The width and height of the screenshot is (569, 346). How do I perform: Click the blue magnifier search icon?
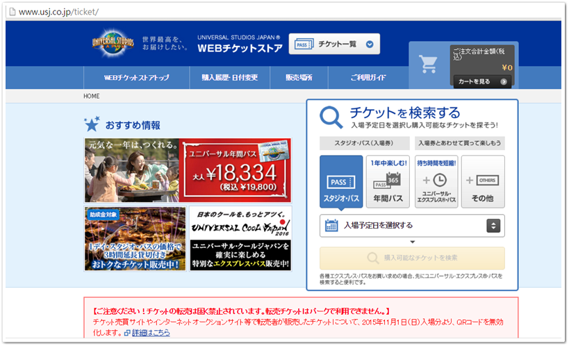coord(331,117)
